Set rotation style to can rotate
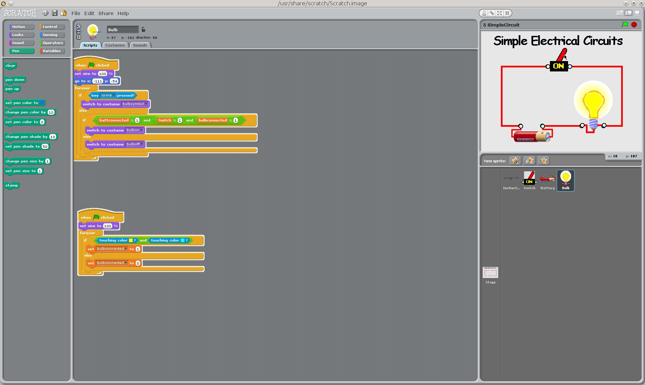645x385 pixels. [79, 26]
